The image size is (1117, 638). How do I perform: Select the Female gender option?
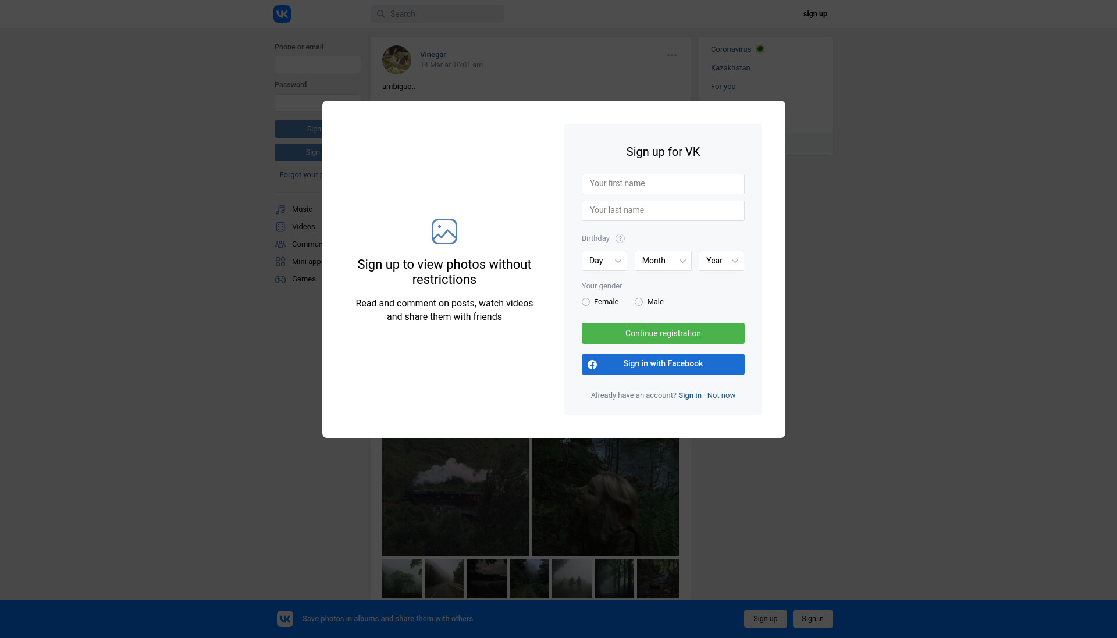[x=600, y=302]
